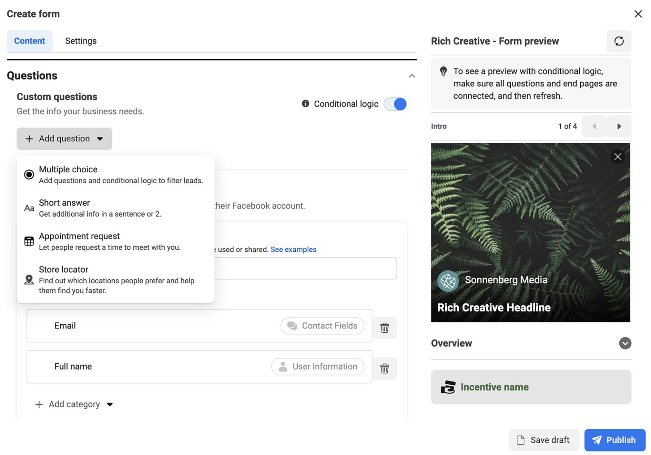Click the Sonnenberg Media profile logo
Viewport: 651px width, 455px height.
coord(448,281)
